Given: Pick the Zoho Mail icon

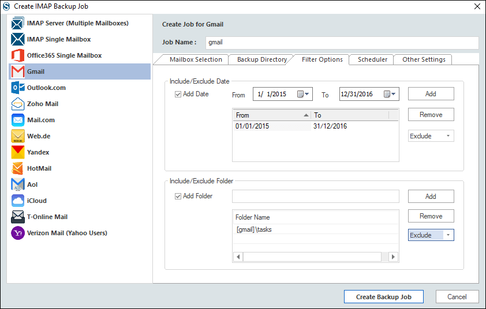Looking at the screenshot, I should pos(18,104).
